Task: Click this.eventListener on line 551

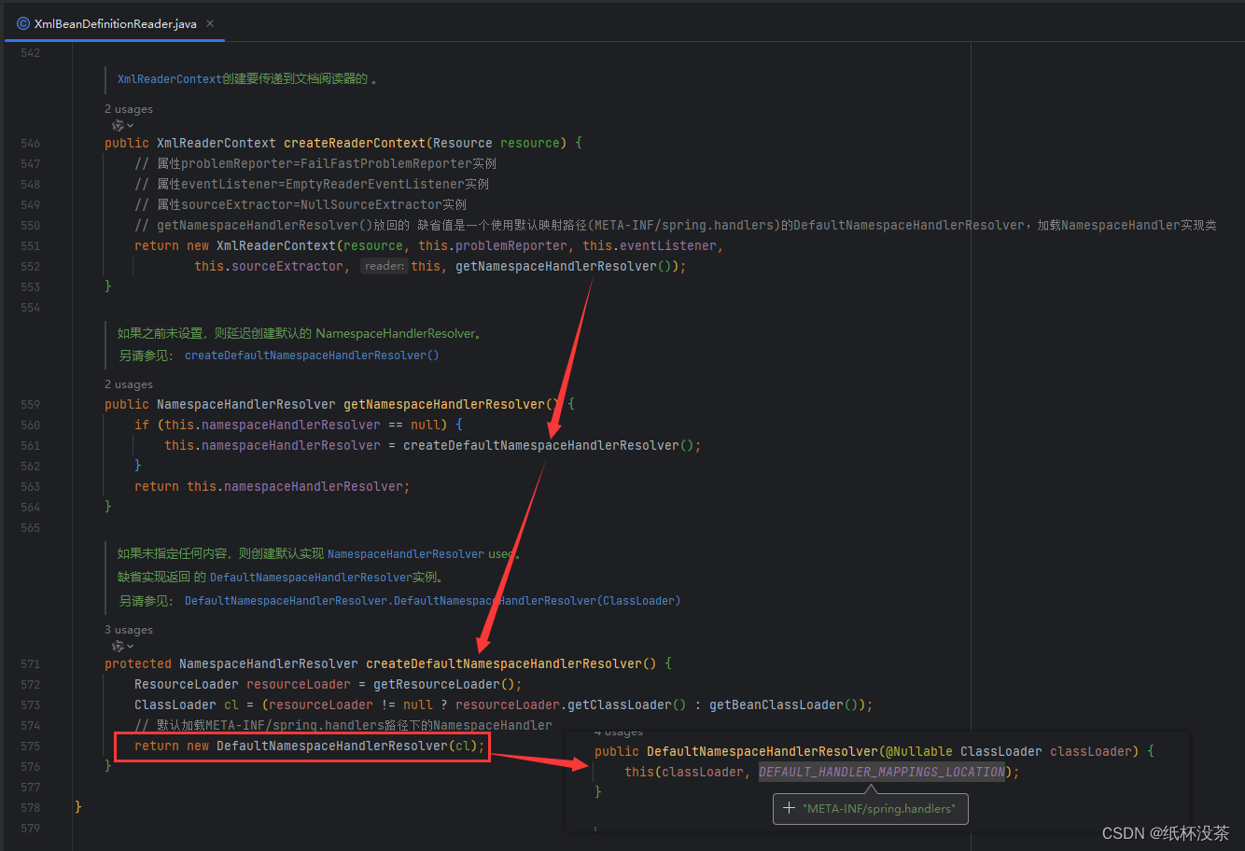Action: pyautogui.click(x=650, y=245)
